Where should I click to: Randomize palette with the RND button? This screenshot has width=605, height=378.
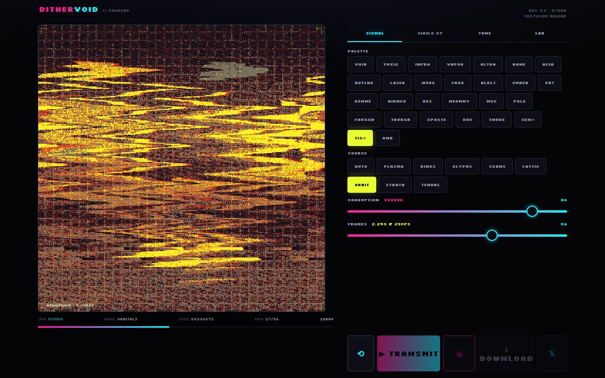(x=388, y=138)
